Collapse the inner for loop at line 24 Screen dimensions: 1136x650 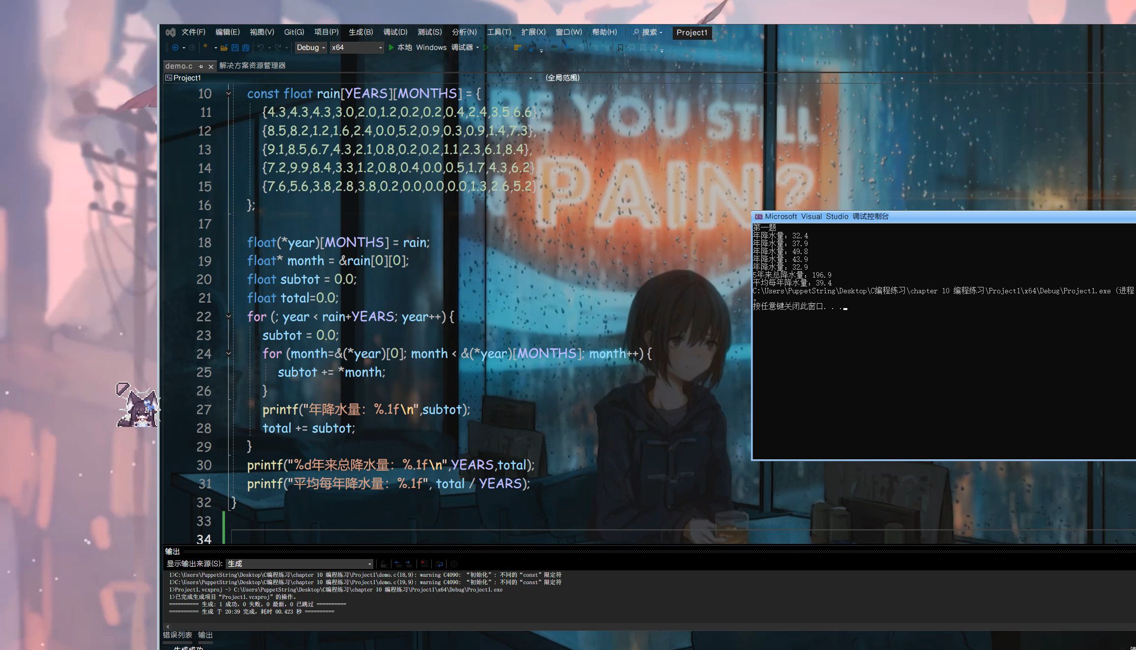pyautogui.click(x=228, y=353)
